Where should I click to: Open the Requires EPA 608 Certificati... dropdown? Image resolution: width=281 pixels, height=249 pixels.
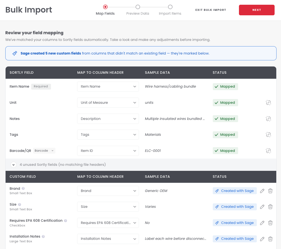tap(108, 223)
